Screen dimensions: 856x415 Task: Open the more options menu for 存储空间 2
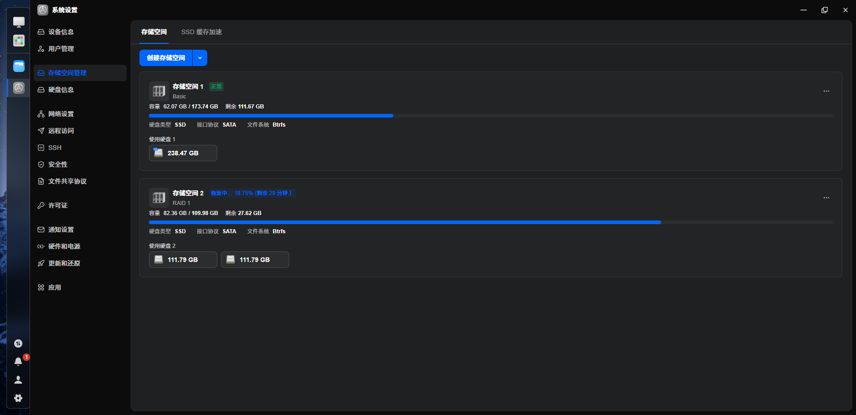[826, 198]
